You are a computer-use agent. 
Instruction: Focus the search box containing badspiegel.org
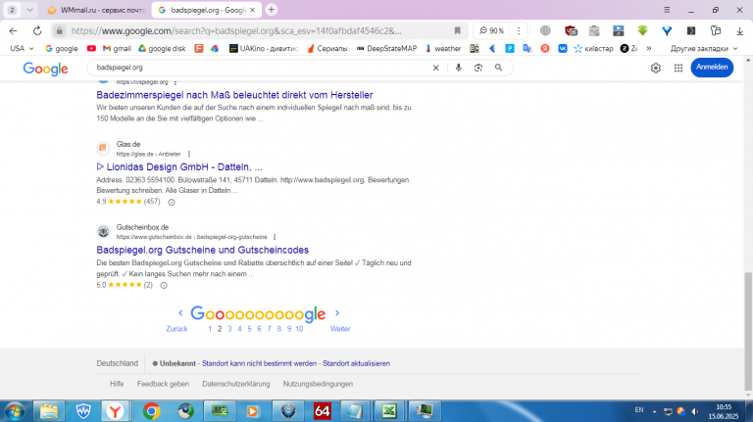point(259,68)
